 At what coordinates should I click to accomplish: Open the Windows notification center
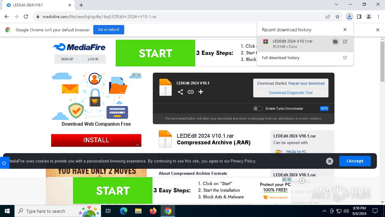[375, 211]
